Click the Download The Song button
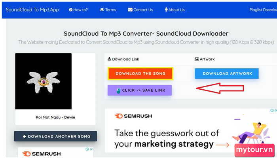This screenshot has height=160, width=277. coord(140,73)
